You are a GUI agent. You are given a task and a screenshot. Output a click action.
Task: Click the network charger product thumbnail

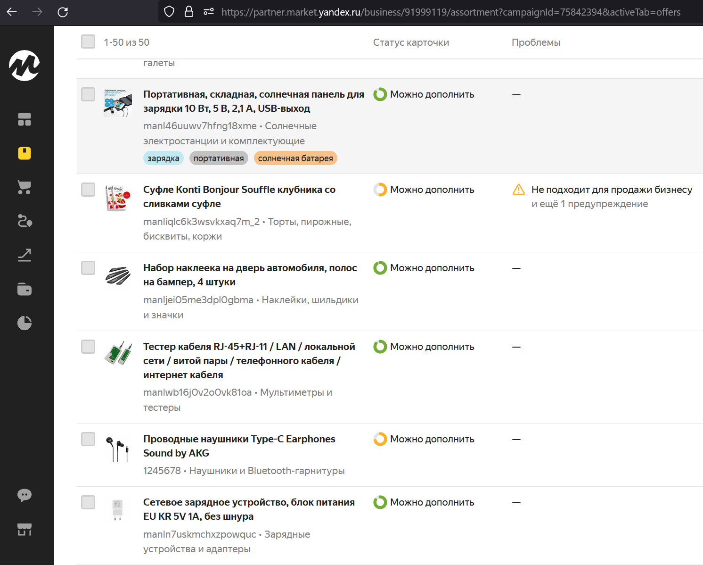click(x=118, y=510)
